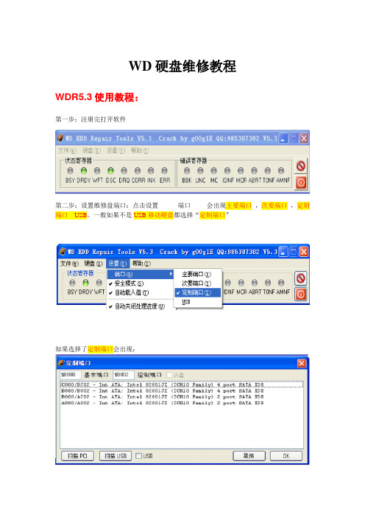Click the green DRDY indicator in the window with greyed-out menus

click(84, 171)
